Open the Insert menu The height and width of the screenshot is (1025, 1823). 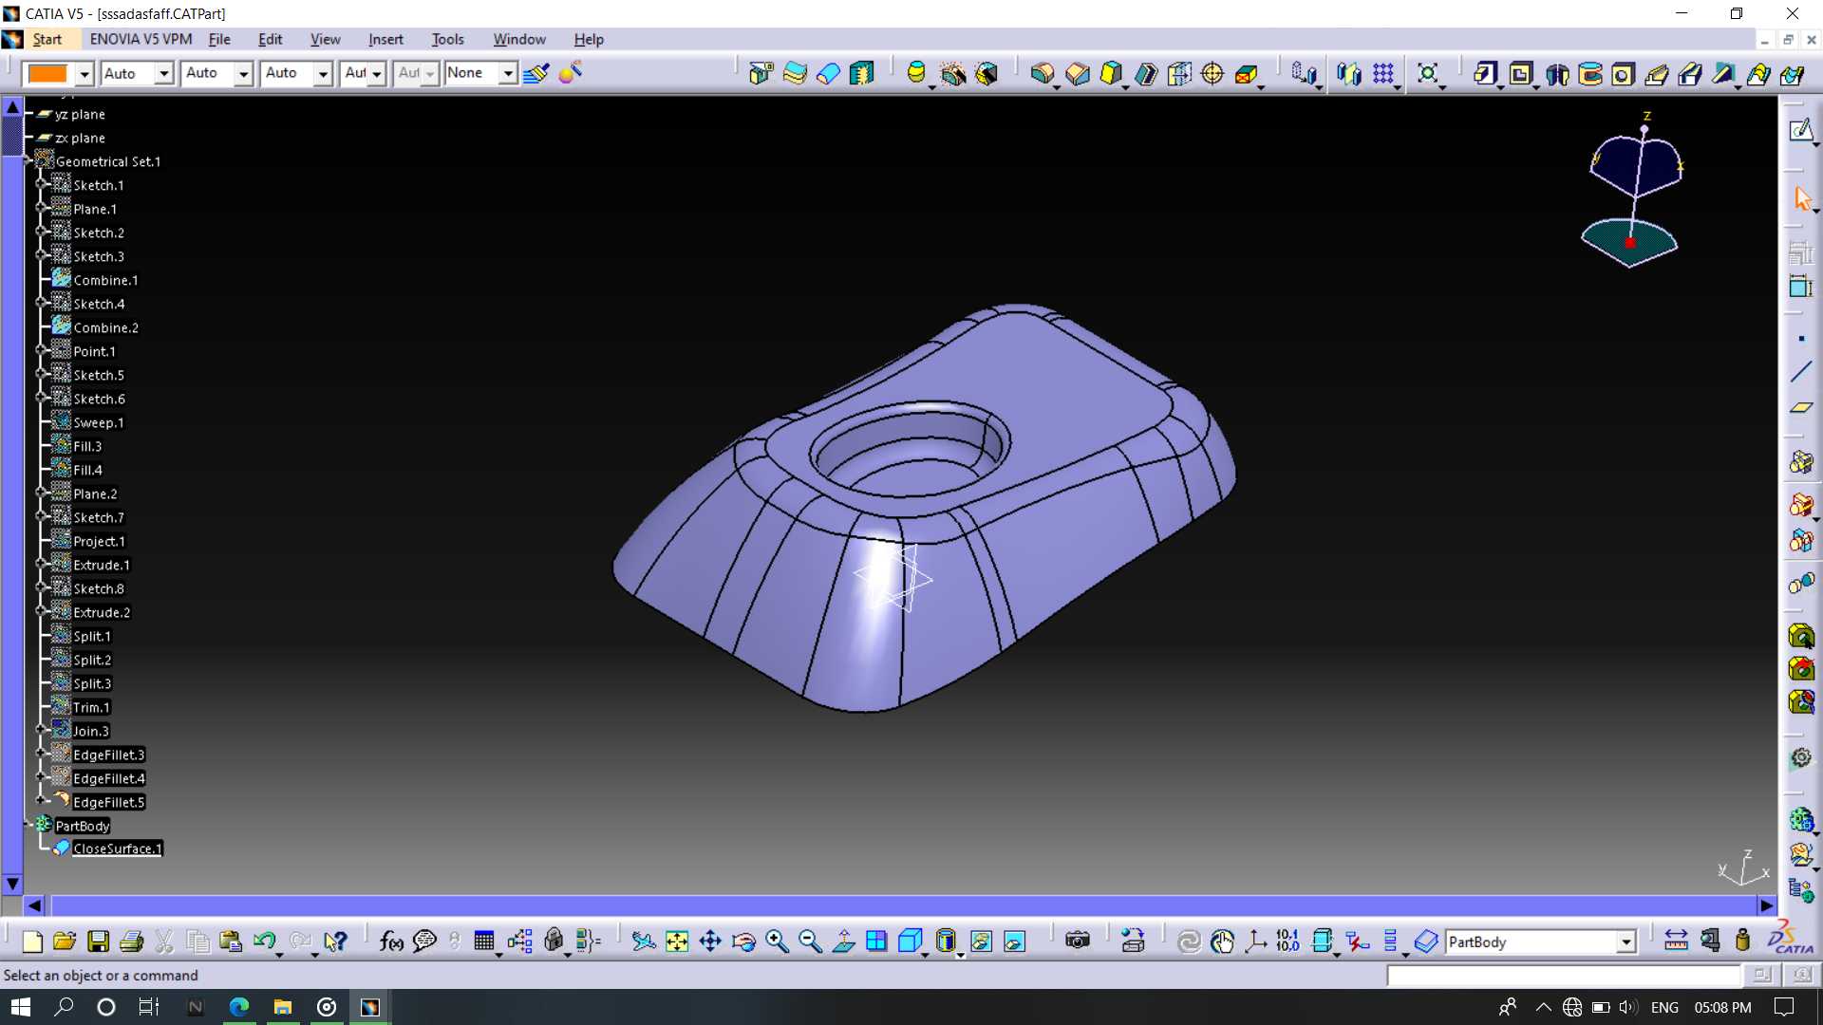coord(385,39)
